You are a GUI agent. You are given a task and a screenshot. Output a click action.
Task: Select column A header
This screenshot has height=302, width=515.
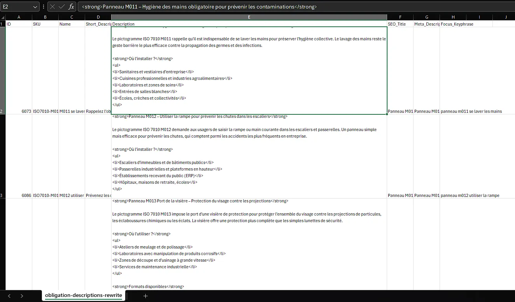[x=19, y=17]
